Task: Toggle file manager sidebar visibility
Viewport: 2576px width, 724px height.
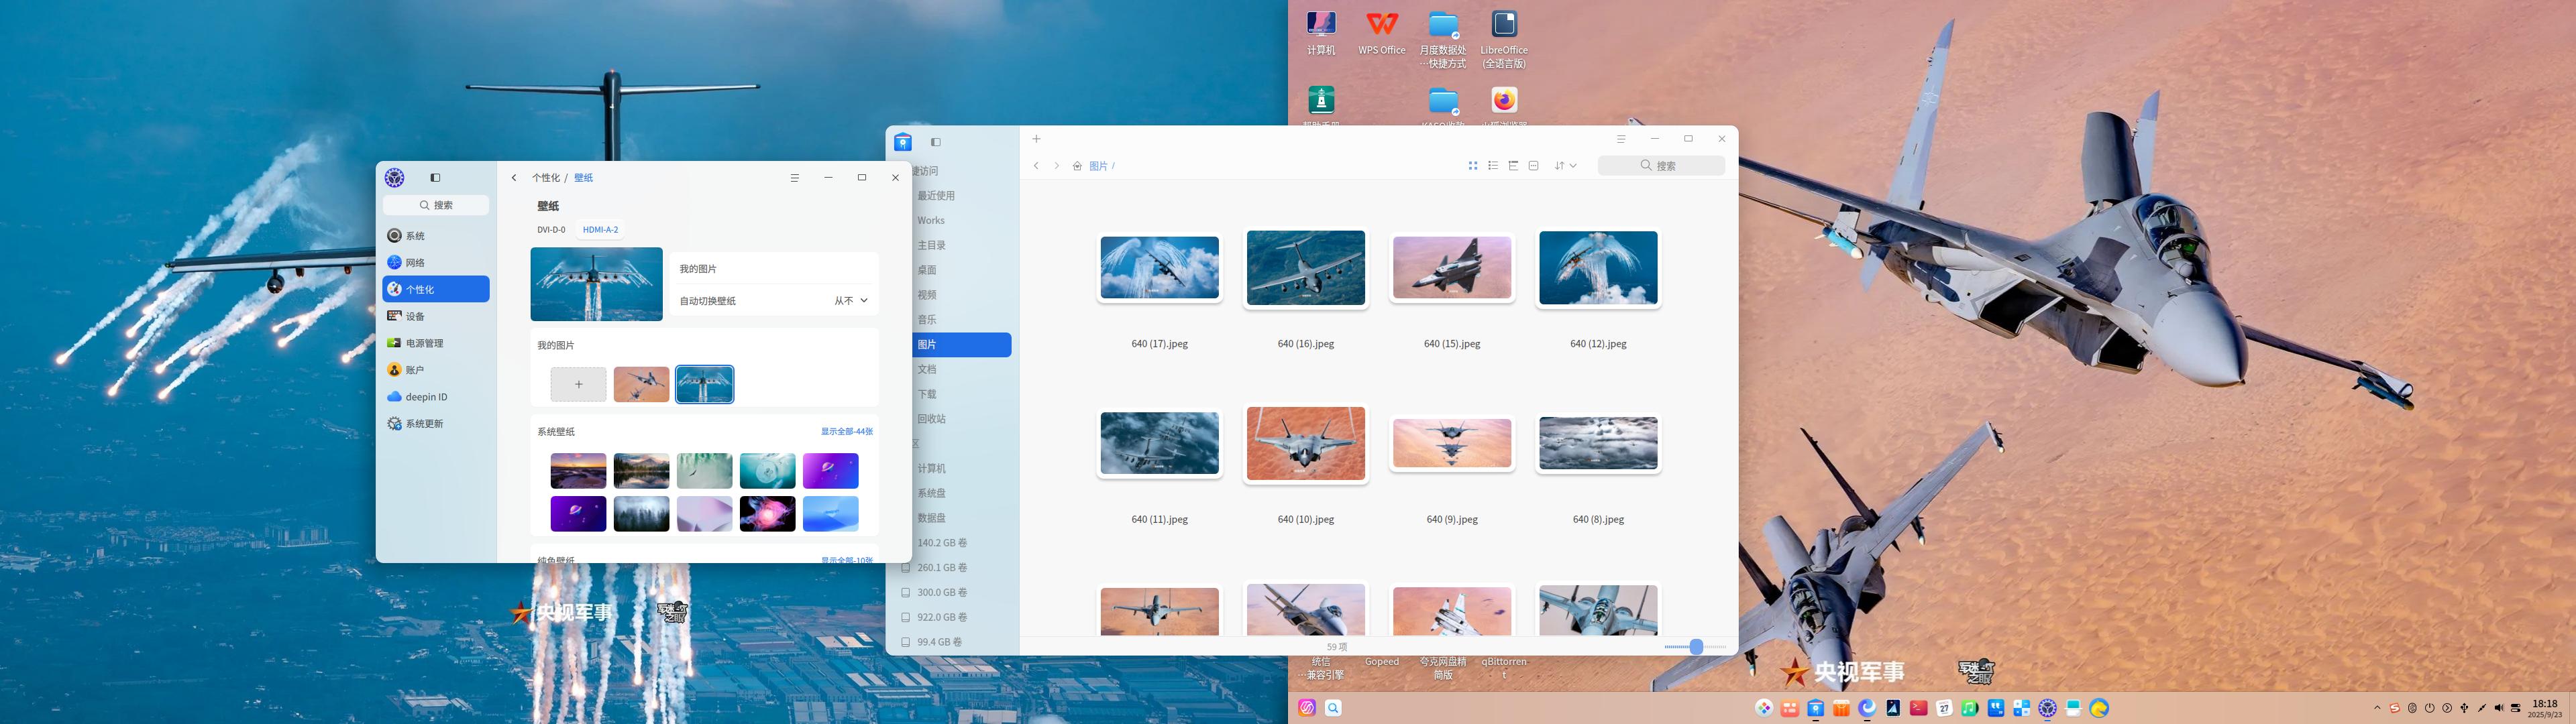Action: [x=935, y=142]
